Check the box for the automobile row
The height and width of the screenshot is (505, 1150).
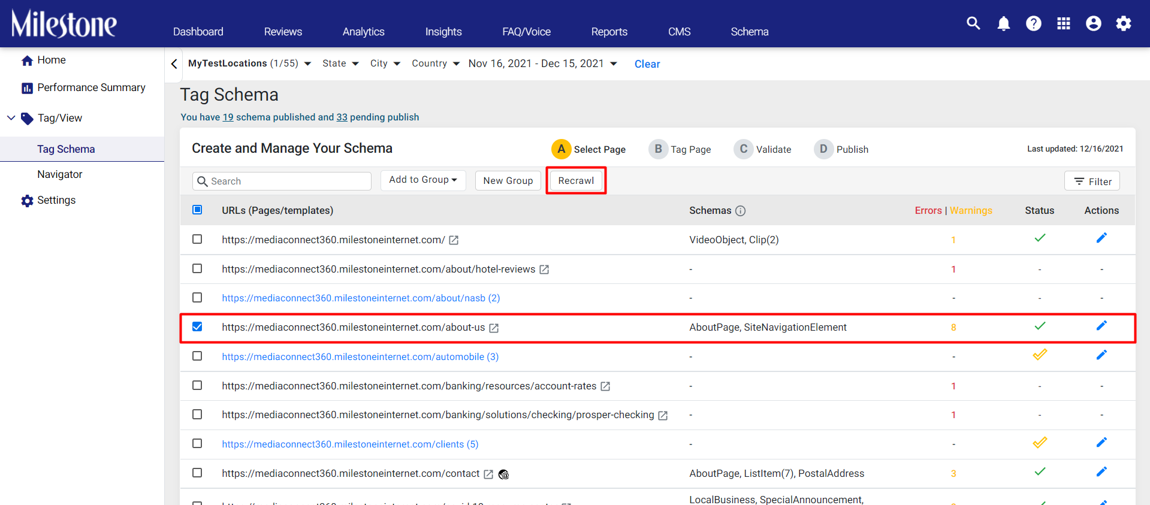197,356
